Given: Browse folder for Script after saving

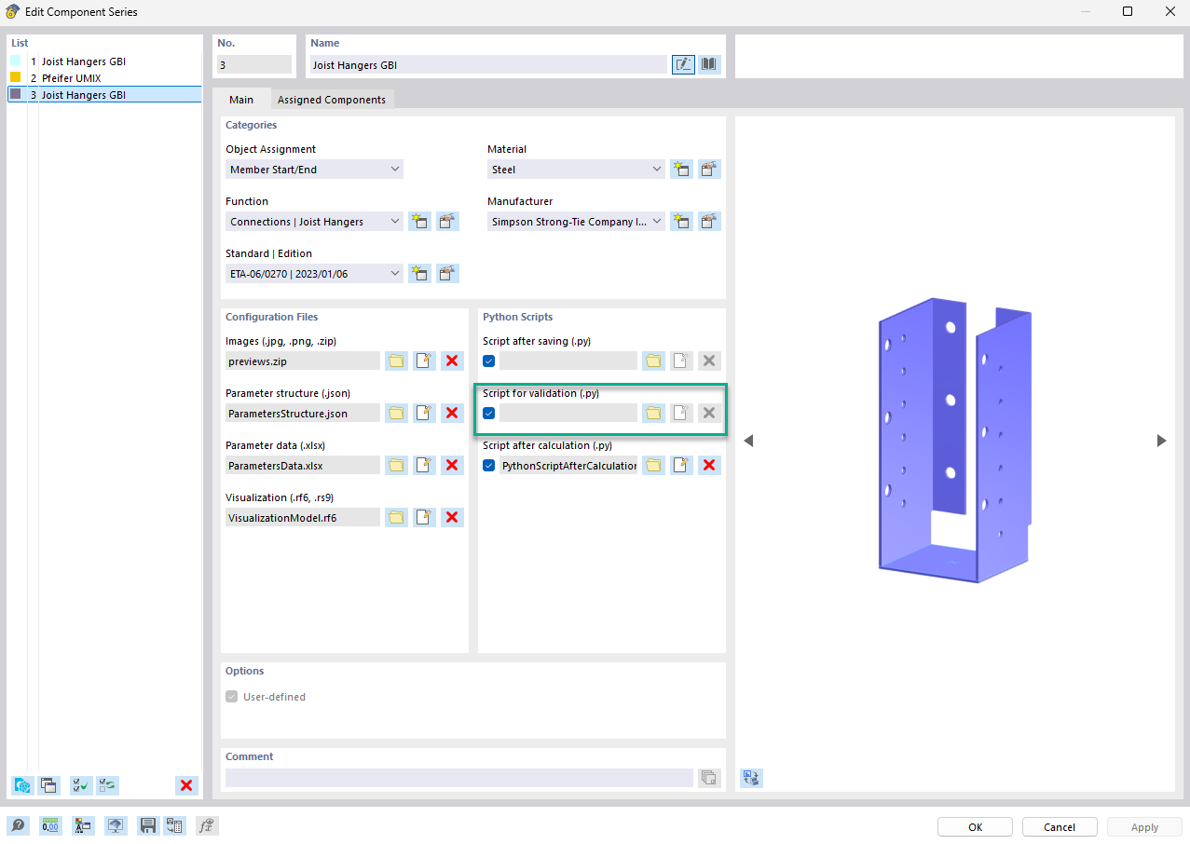Looking at the screenshot, I should 654,361.
